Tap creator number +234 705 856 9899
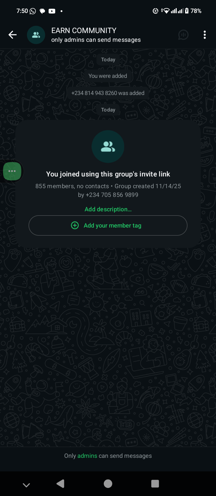 (112, 195)
